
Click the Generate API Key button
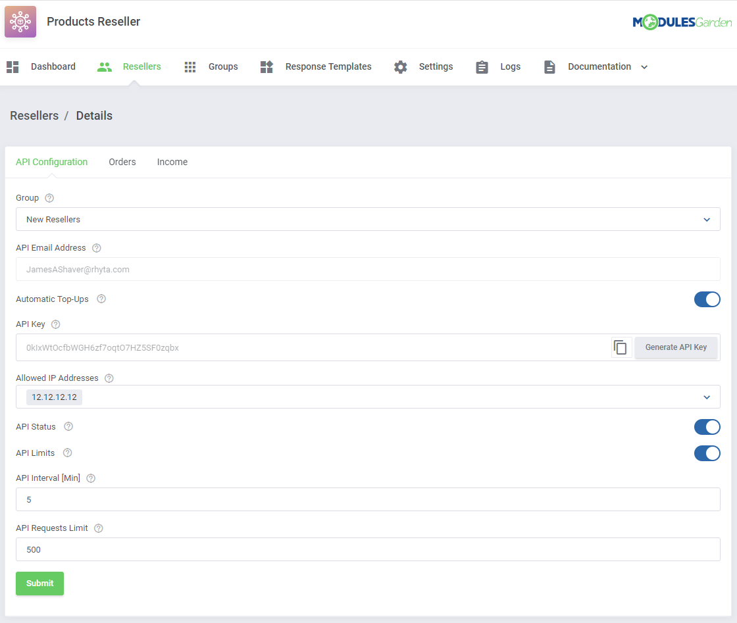point(676,347)
